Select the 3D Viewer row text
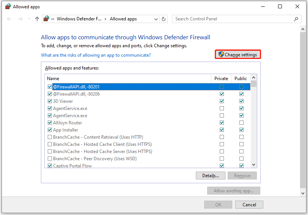 point(63,101)
